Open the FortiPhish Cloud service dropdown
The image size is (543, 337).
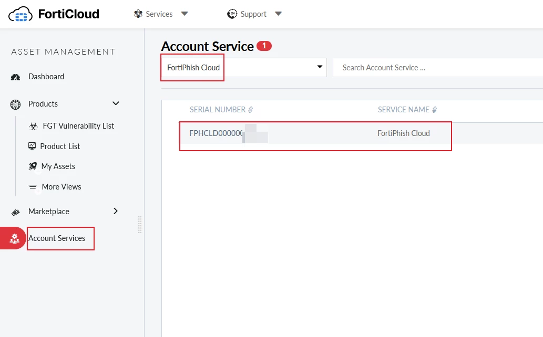[x=244, y=68]
